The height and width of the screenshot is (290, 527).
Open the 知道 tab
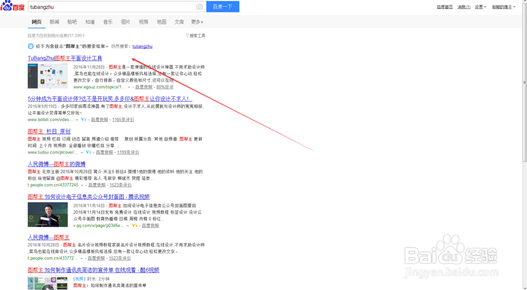pos(90,22)
